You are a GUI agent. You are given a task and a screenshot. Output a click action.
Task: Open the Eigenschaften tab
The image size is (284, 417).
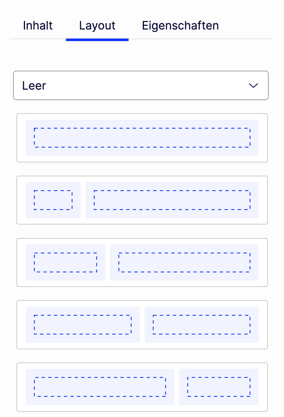tap(180, 26)
